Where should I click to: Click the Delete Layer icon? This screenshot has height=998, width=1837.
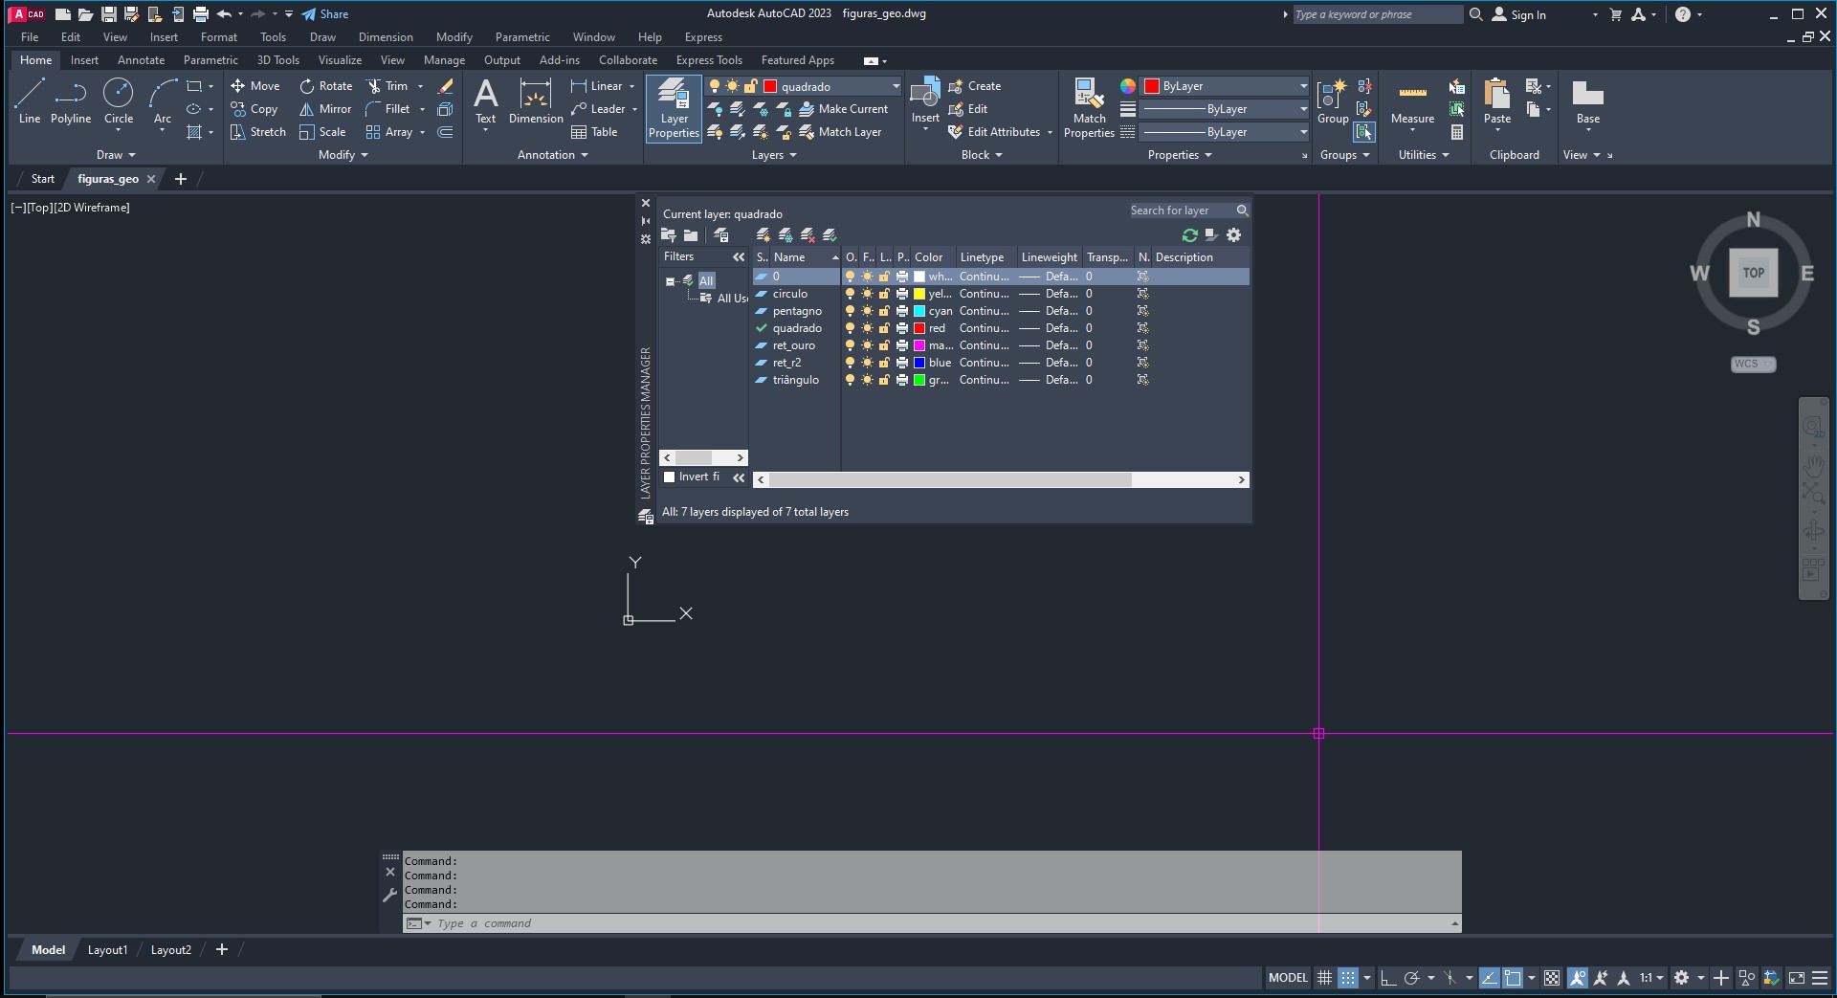tap(808, 235)
